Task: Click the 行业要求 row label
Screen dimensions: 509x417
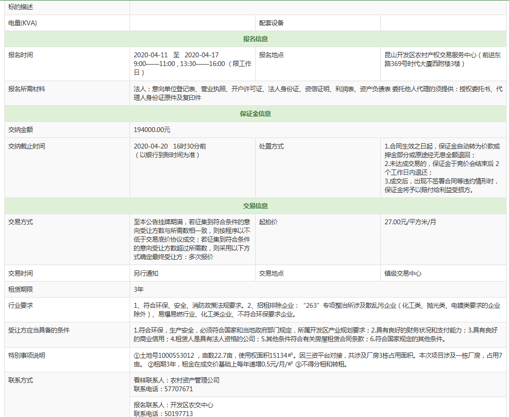Action: [x=20, y=305]
